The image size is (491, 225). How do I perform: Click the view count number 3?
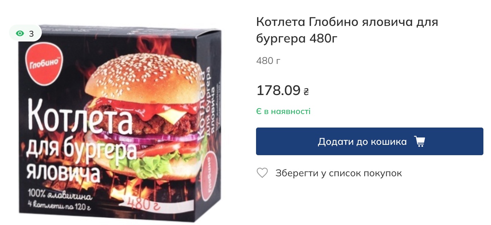(31, 34)
